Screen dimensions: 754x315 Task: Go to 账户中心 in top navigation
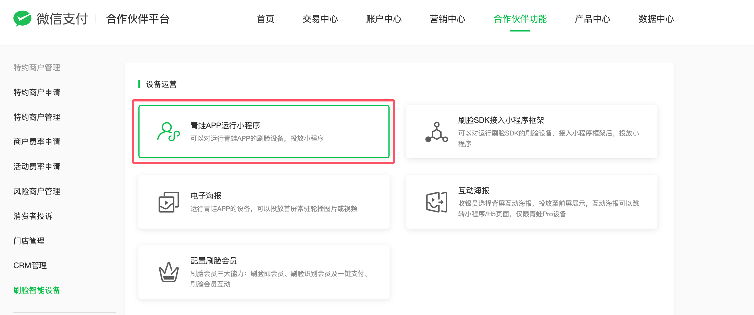384,19
